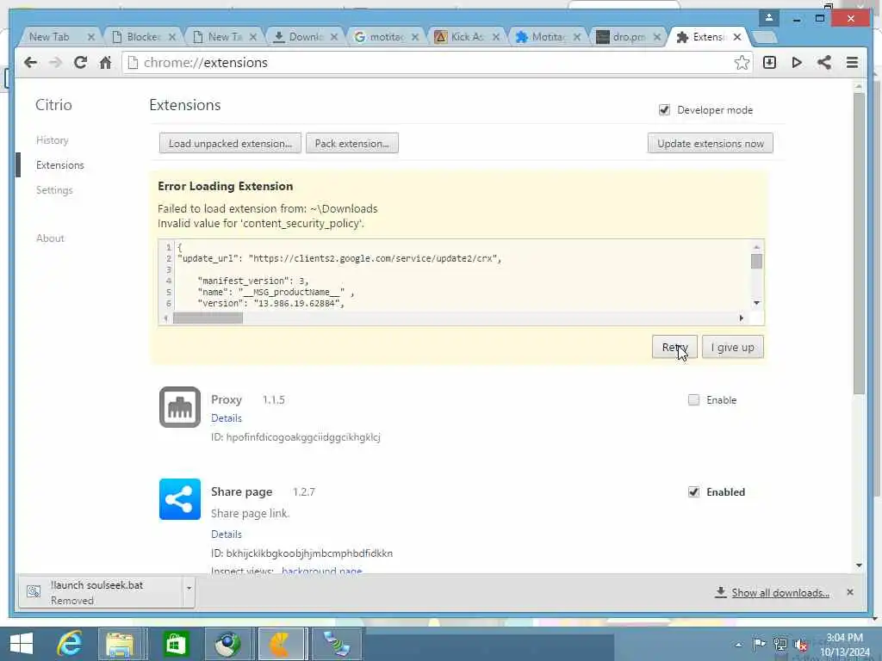Screen dimensions: 882x661
Task: Open Details for Proxy extension
Action: [227, 418]
